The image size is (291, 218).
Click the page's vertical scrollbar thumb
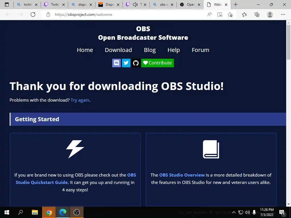click(x=289, y=42)
